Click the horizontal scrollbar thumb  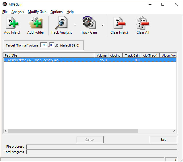(x=73, y=131)
